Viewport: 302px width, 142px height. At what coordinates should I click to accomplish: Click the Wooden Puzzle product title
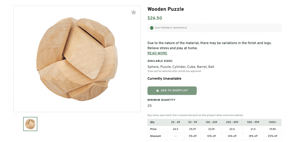tap(165, 9)
